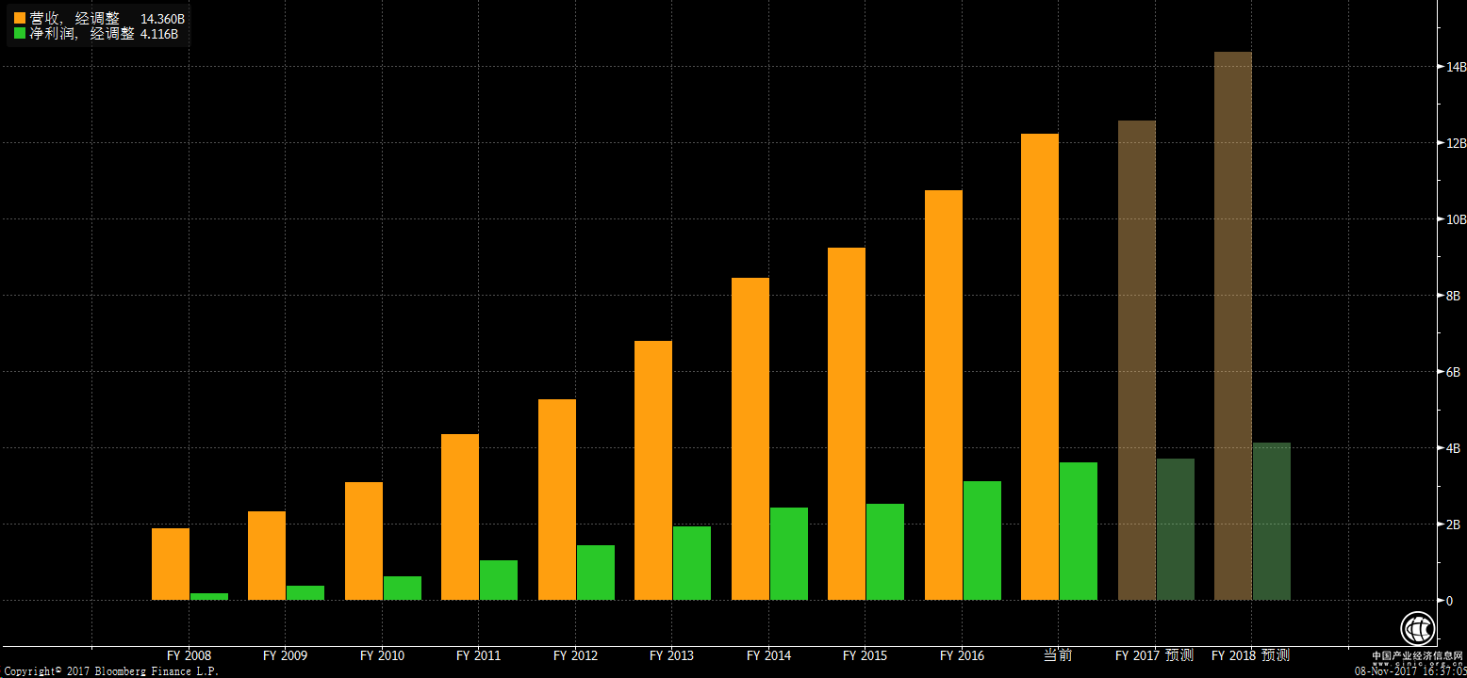Select the FY 2008 orange revenue bar
This screenshot has height=678, width=1467.
click(171, 564)
